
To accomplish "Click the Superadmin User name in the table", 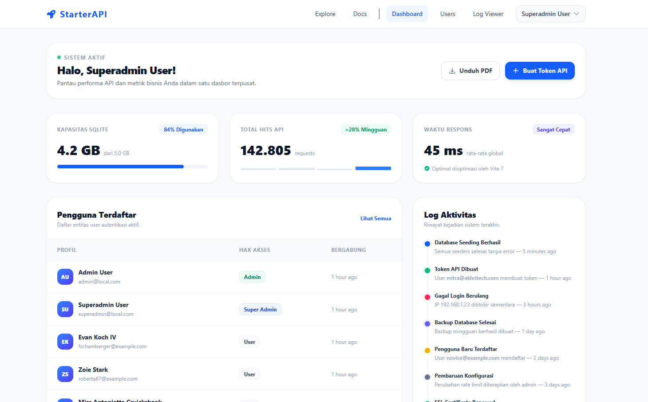I will click(x=103, y=305).
